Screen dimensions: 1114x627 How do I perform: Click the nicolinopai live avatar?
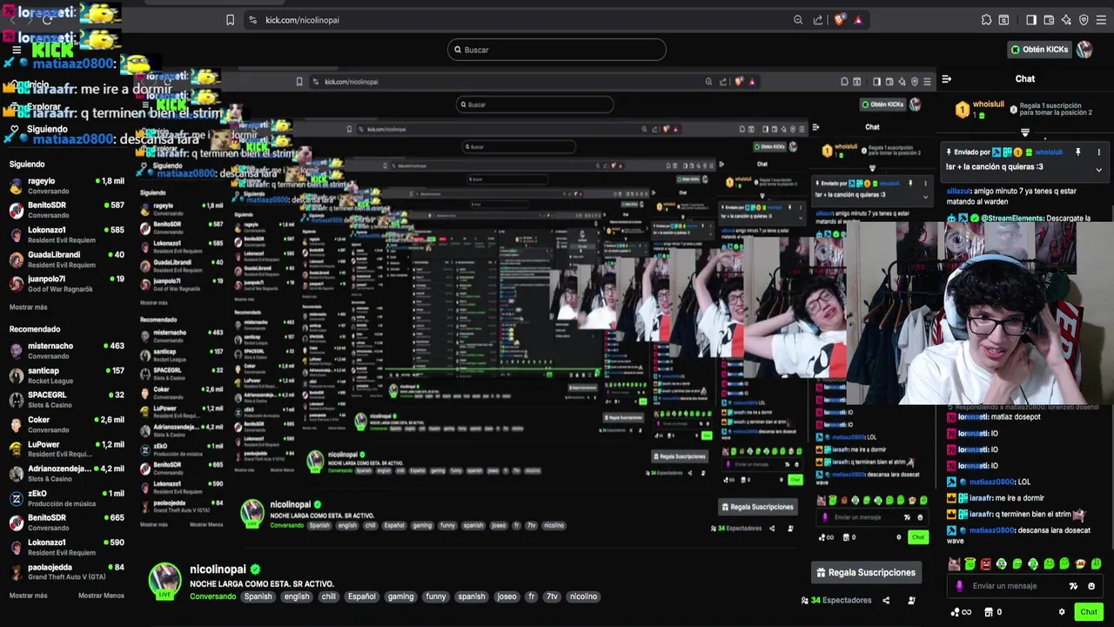(x=164, y=581)
